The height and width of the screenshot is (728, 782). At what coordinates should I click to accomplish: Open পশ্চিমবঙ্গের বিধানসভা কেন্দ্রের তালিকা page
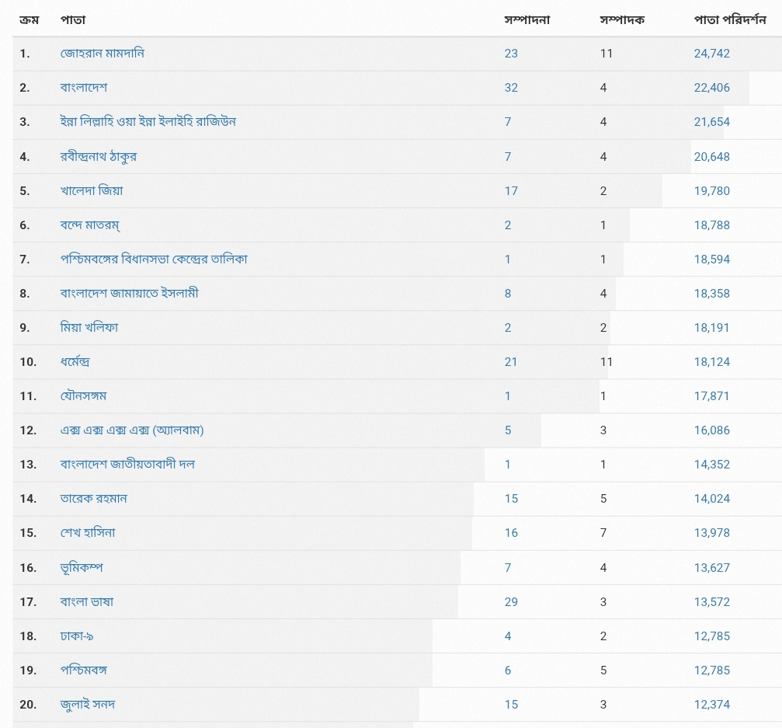(154, 259)
